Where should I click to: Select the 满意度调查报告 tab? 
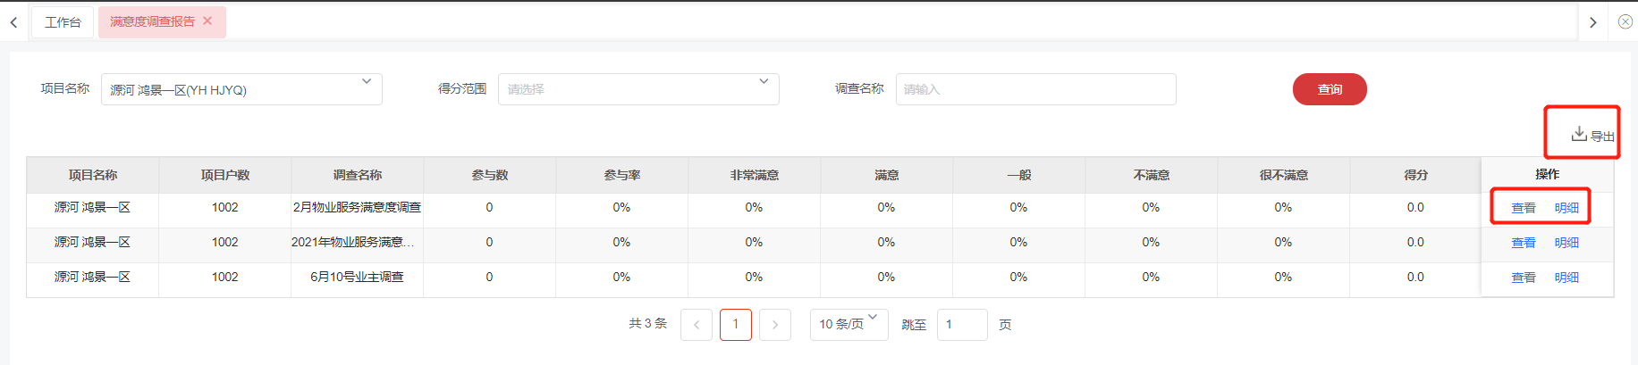(152, 21)
